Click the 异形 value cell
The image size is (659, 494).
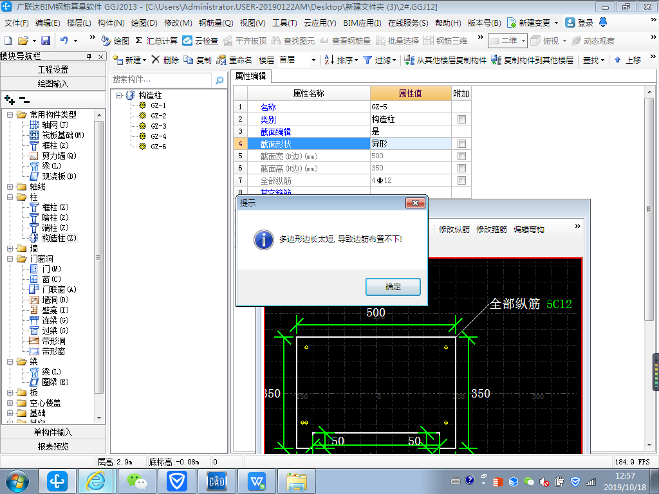coord(411,143)
